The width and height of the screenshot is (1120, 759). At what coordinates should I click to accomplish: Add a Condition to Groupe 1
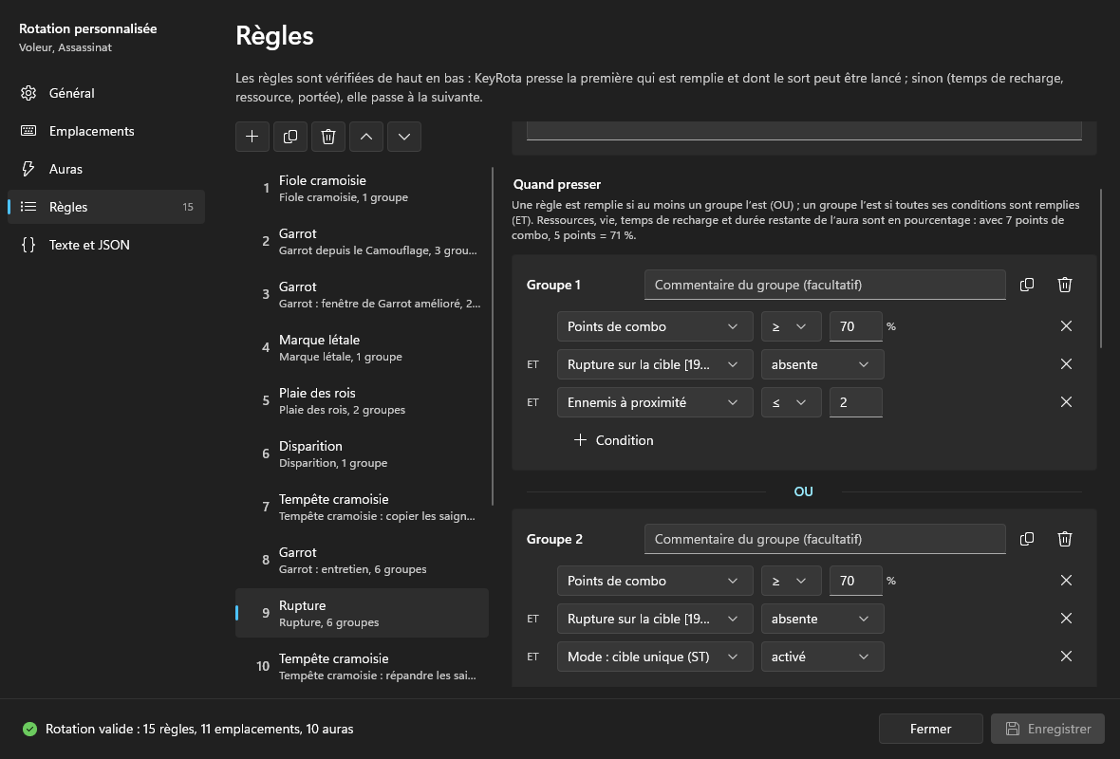[x=613, y=440]
